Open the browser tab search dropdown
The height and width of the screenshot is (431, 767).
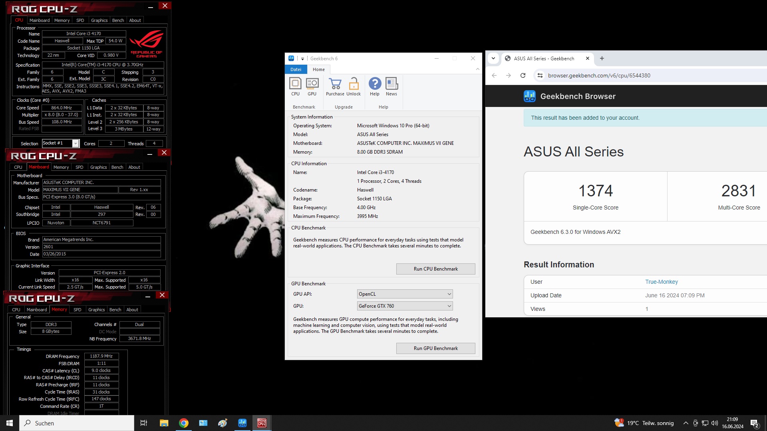pyautogui.click(x=493, y=58)
